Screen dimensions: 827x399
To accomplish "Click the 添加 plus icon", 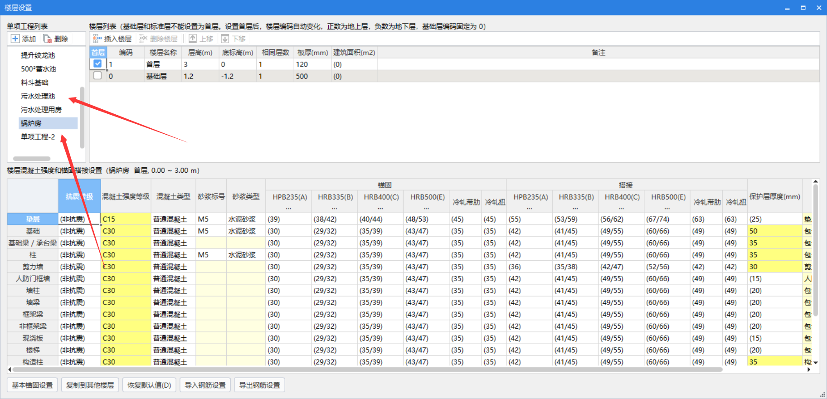I will (x=15, y=39).
